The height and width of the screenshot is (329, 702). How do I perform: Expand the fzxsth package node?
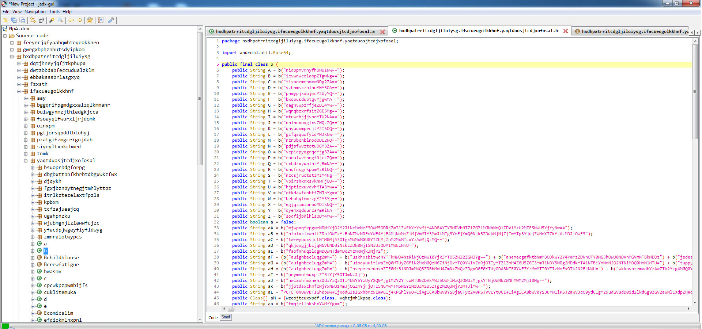tap(19, 84)
